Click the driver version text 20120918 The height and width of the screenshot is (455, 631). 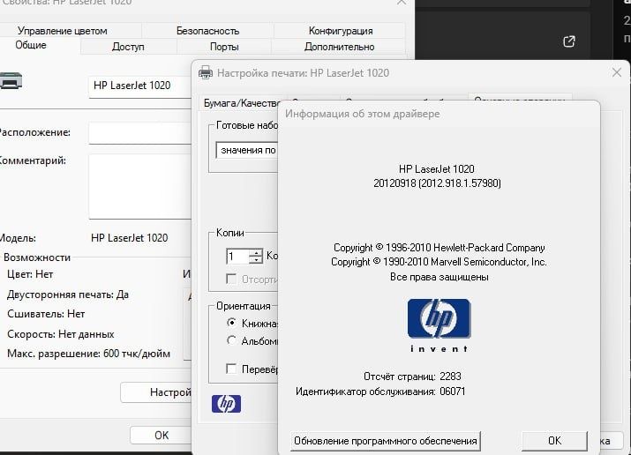[437, 183]
